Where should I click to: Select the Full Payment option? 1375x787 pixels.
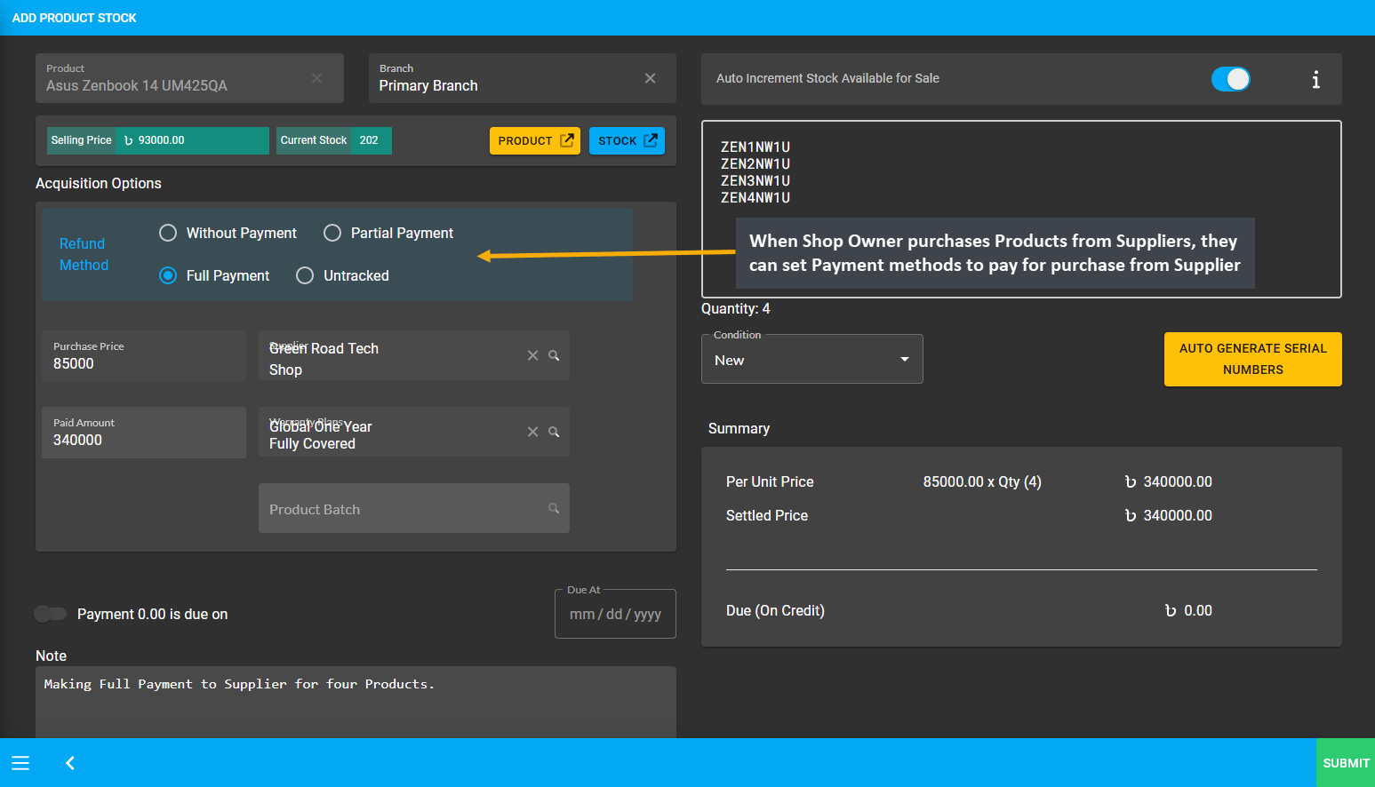(214, 275)
